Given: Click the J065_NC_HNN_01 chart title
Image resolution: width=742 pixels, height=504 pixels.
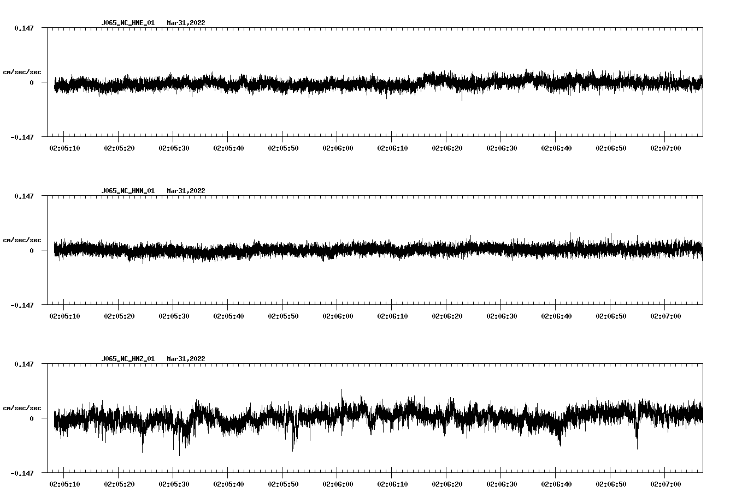Looking at the screenshot, I should click(128, 191).
